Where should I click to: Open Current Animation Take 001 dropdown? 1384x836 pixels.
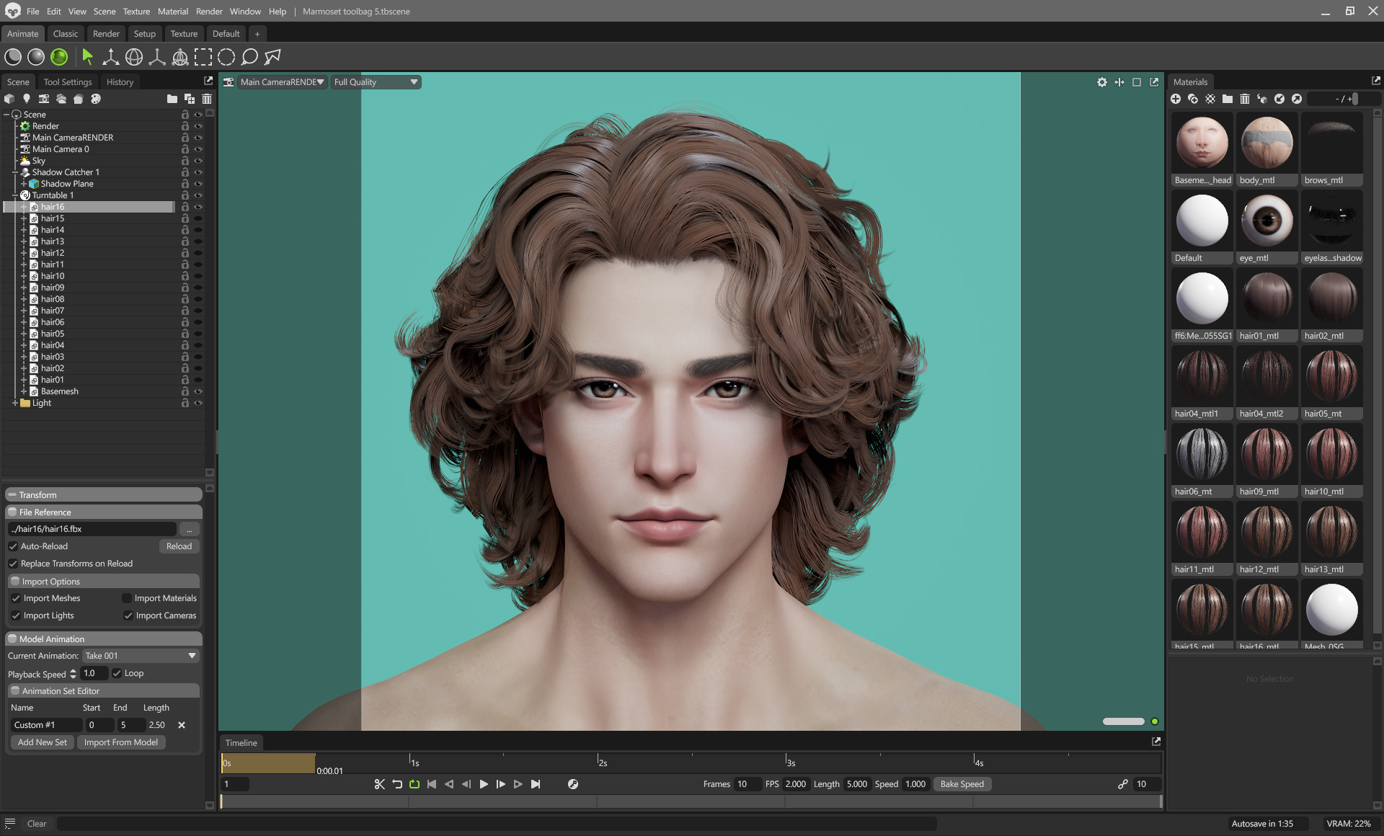point(141,656)
